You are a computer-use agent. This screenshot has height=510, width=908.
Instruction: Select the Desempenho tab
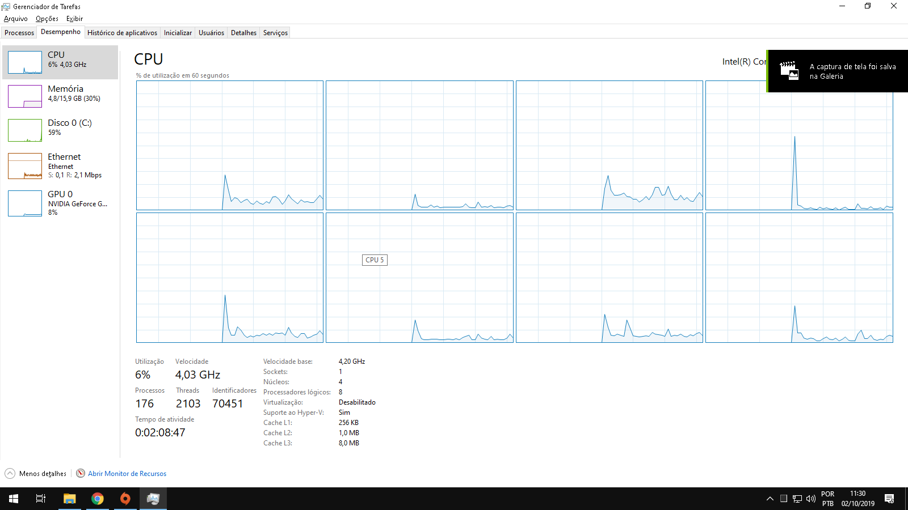click(x=61, y=32)
